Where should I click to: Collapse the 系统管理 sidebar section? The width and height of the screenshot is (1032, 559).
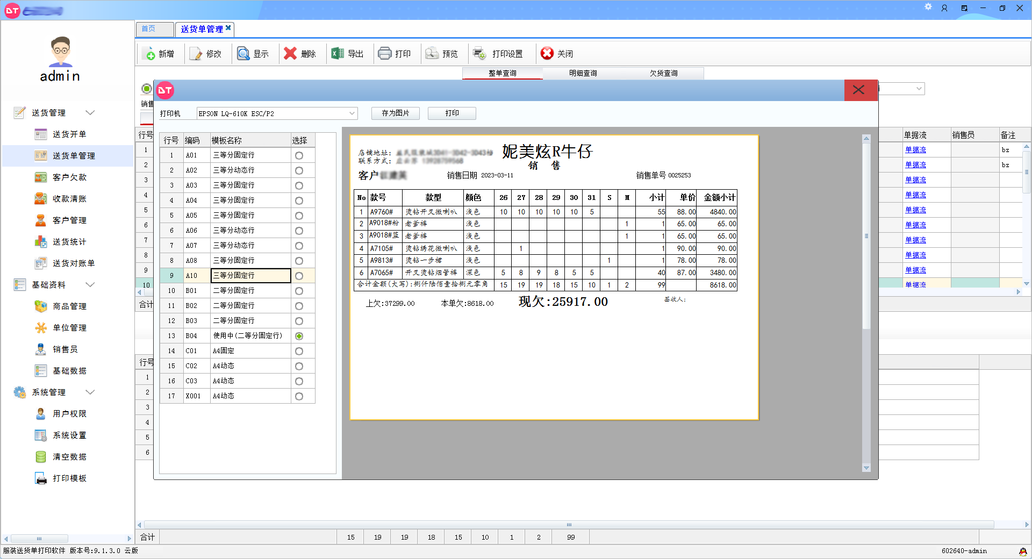pos(90,392)
